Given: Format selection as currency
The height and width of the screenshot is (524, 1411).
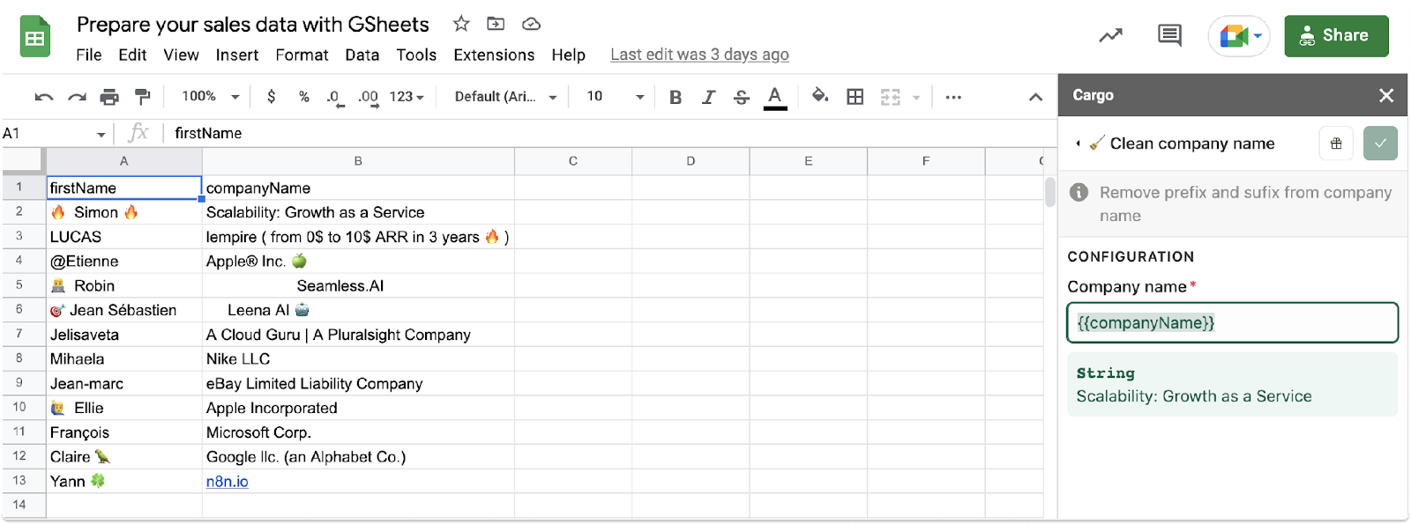Looking at the screenshot, I should click(x=272, y=97).
